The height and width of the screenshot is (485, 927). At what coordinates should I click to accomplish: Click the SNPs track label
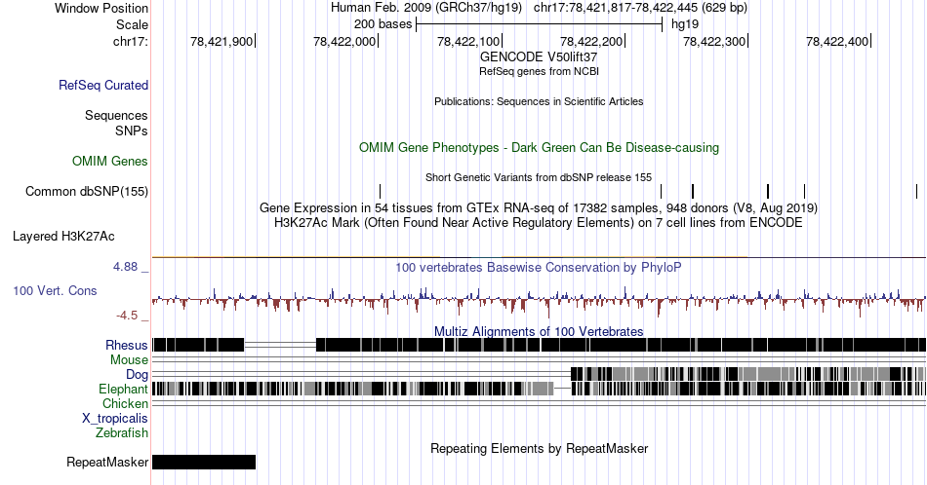[132, 131]
